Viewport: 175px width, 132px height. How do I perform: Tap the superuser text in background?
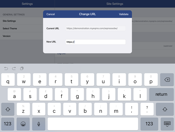[x=168, y=46]
